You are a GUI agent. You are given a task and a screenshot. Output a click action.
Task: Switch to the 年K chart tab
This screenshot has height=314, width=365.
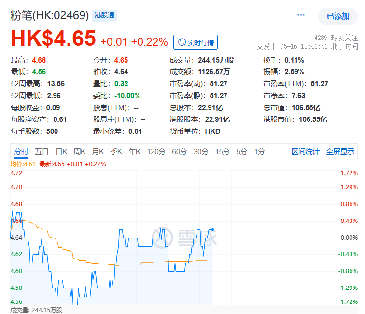tap(135, 152)
